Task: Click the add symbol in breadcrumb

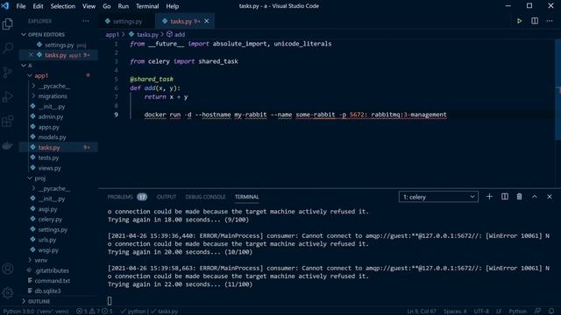Action: 175,35
